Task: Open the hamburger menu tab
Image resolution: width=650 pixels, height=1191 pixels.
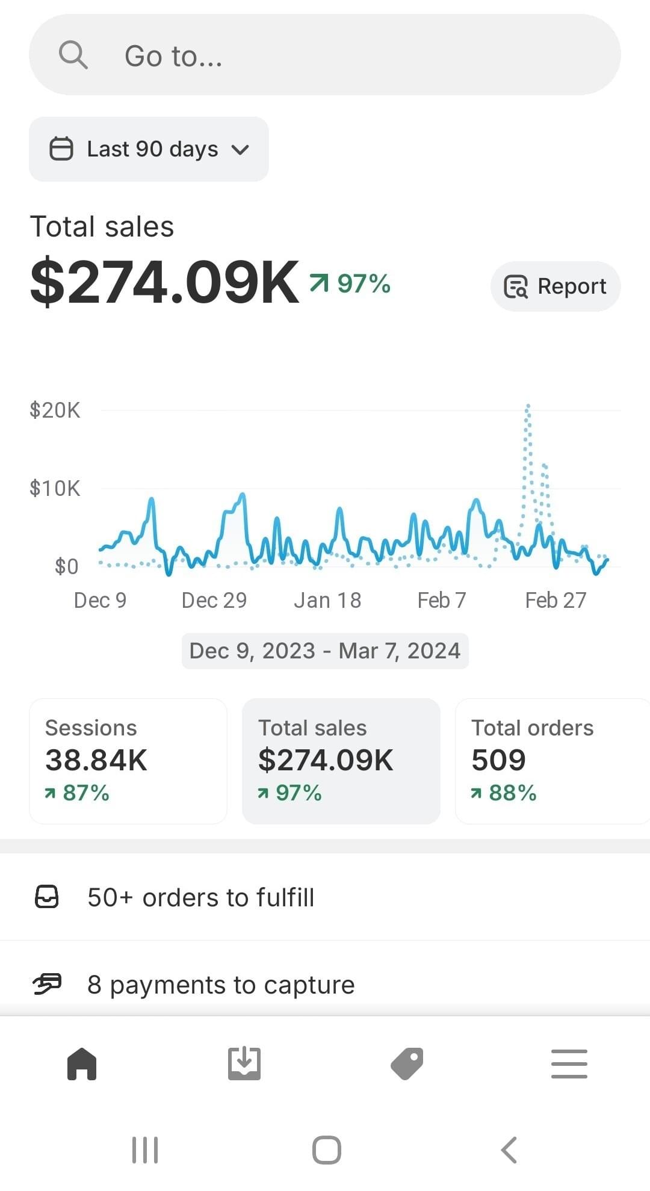Action: point(569,1063)
